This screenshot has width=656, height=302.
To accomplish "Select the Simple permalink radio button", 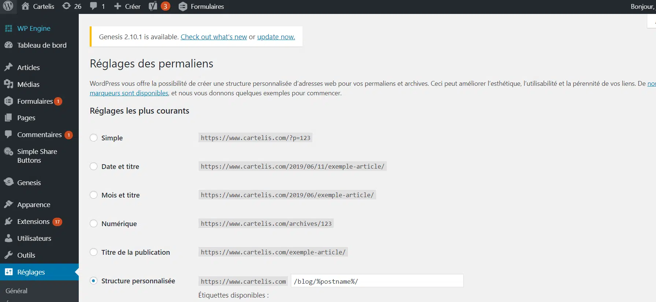I will 94,138.
